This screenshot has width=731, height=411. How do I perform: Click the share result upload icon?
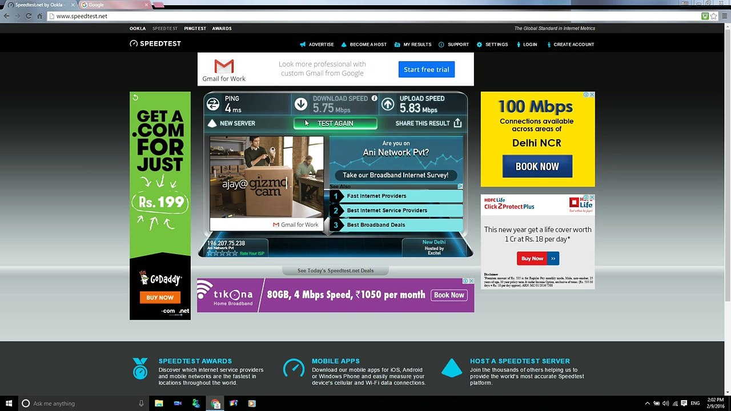coord(457,123)
